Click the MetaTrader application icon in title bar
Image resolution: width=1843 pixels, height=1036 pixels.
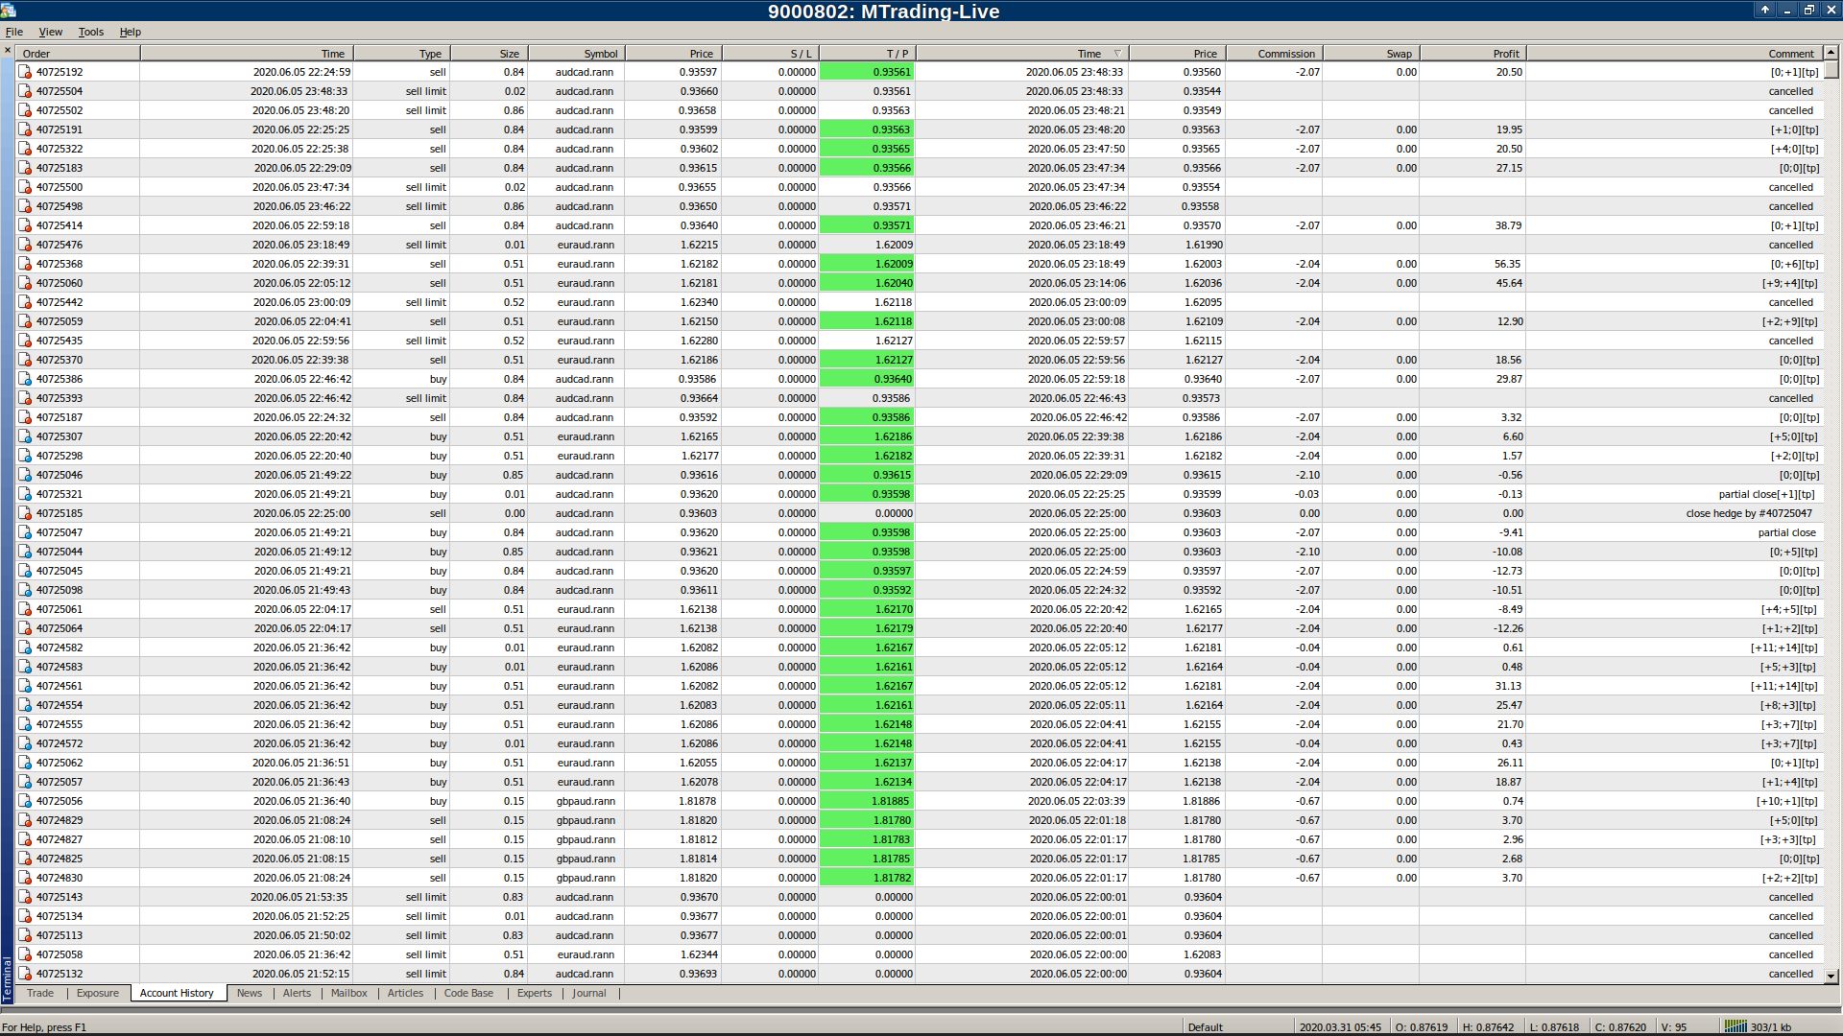tap(9, 11)
